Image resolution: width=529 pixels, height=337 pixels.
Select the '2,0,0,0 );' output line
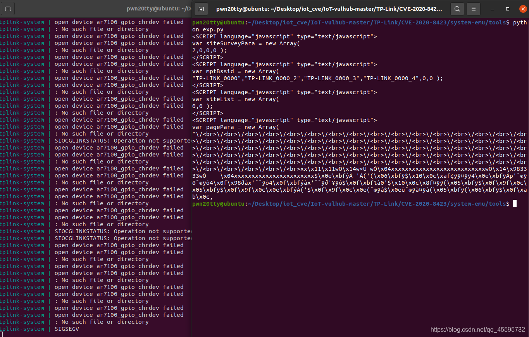[210, 50]
